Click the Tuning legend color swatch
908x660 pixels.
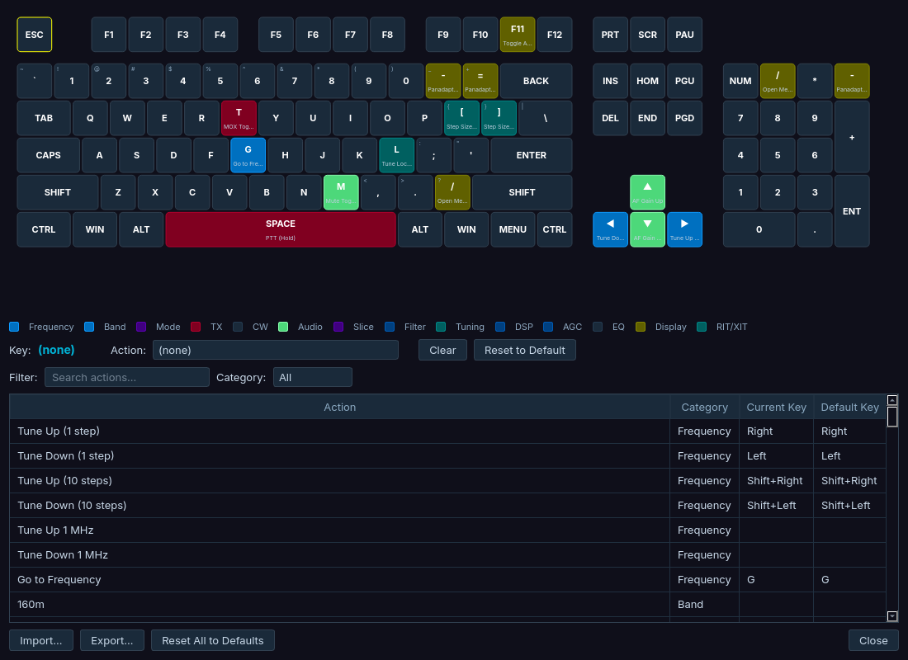441,327
